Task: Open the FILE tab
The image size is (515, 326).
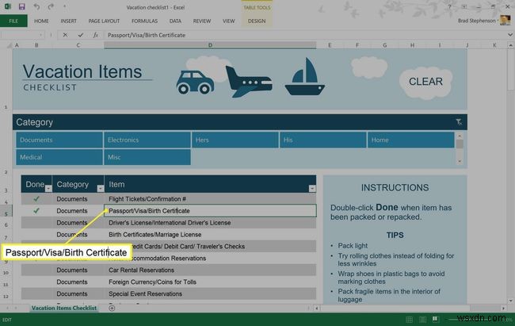Action: [13, 21]
